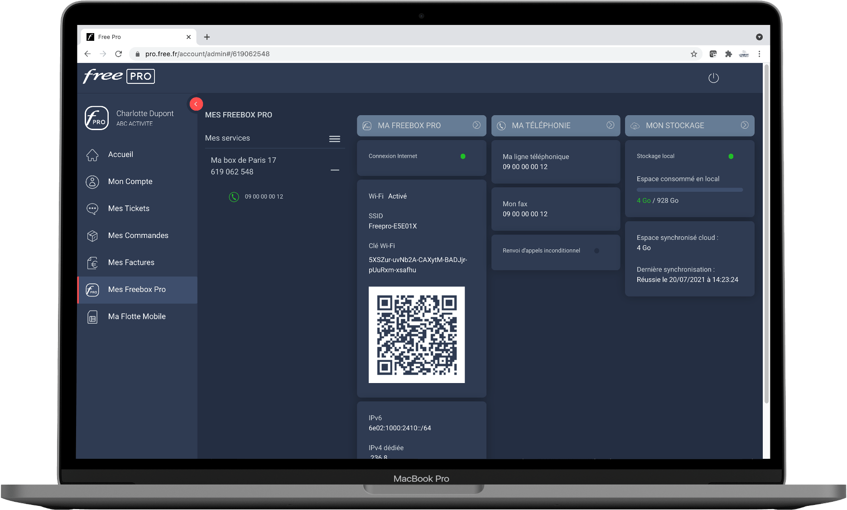Open Mes Commandes section
This screenshot has width=847, height=510.
[137, 236]
